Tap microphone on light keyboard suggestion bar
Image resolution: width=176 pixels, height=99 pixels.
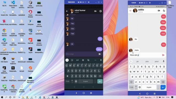click(x=164, y=61)
